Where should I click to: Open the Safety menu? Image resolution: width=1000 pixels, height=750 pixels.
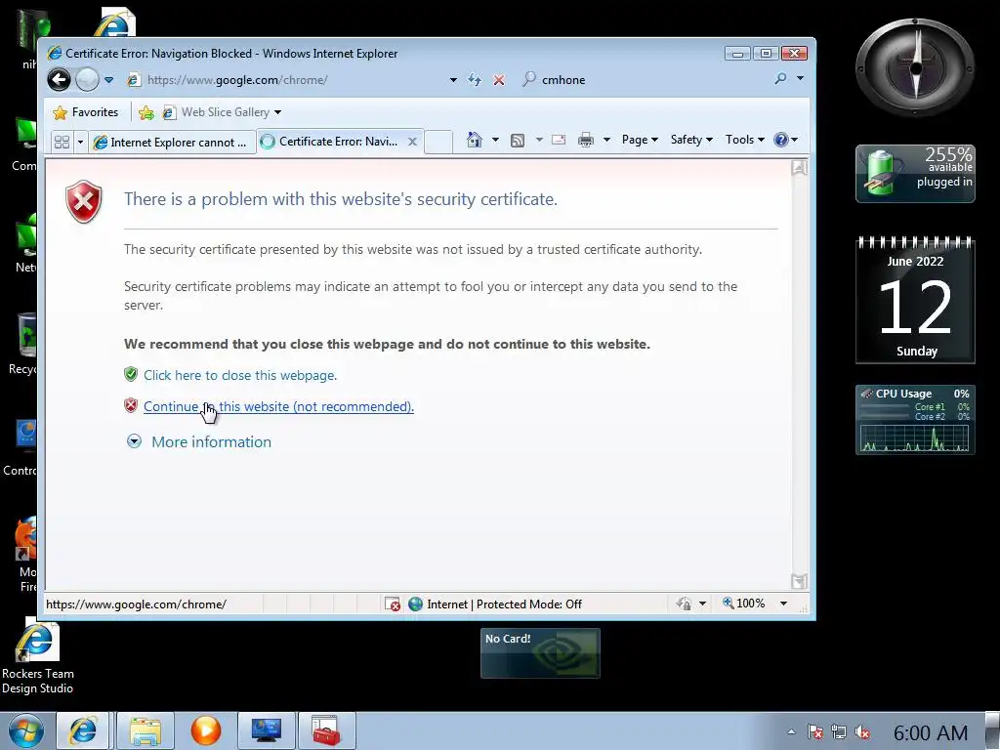tap(691, 140)
